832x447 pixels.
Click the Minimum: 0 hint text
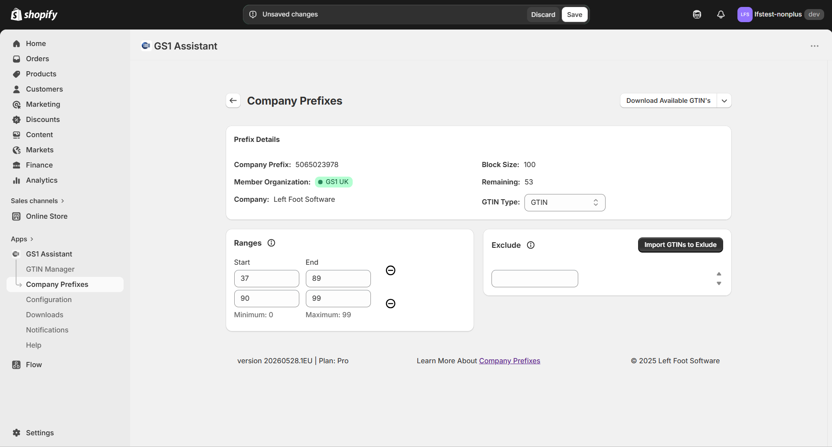click(x=254, y=315)
